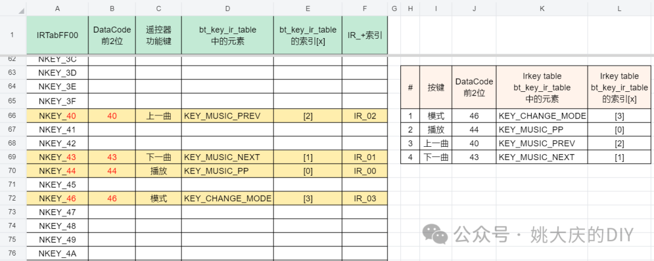This screenshot has height=261, width=654.
Task: Click the '按键' header in the right table
Action: pos(435,88)
